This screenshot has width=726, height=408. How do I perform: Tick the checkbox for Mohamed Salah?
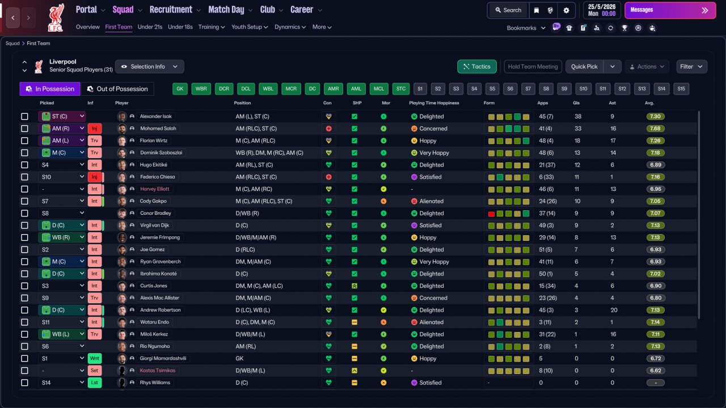(x=24, y=129)
